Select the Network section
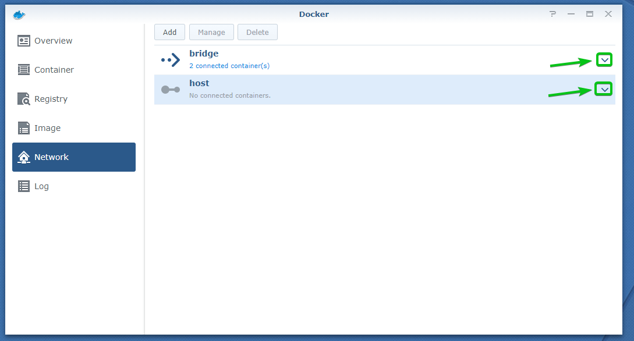 coord(74,157)
